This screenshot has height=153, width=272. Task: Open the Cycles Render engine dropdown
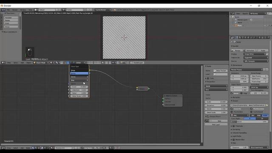[103, 10]
